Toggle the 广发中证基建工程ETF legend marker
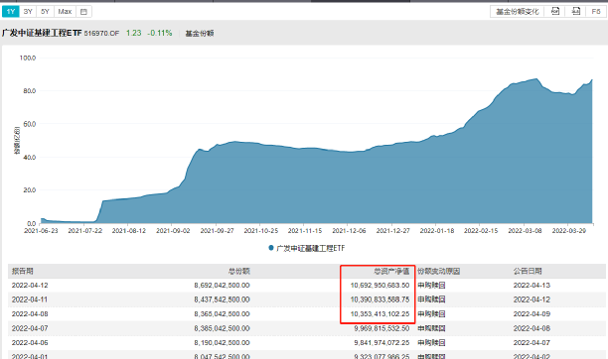Viewport: 608px width, 359px height. pos(271,248)
